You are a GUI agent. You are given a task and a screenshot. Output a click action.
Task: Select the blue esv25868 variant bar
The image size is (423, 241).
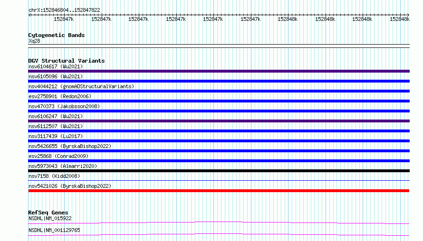[x=219, y=161]
